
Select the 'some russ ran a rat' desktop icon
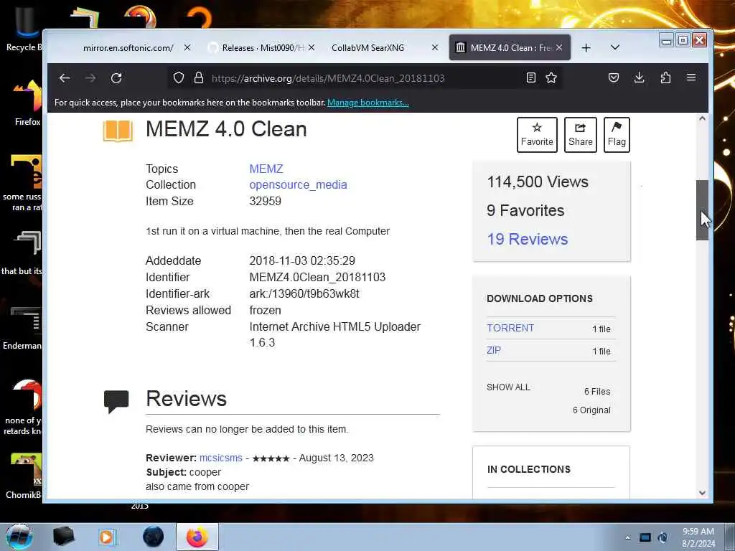(x=22, y=184)
